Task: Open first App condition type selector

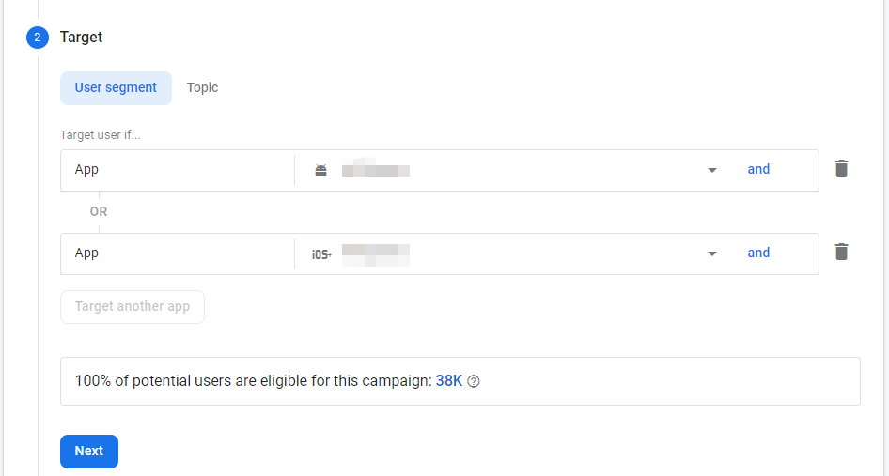Action: tap(177, 170)
